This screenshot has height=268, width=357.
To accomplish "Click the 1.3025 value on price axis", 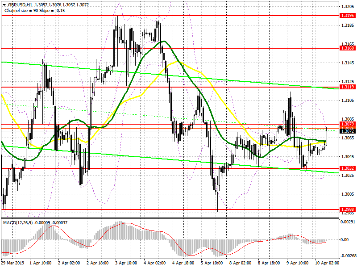I will click(348, 175).
